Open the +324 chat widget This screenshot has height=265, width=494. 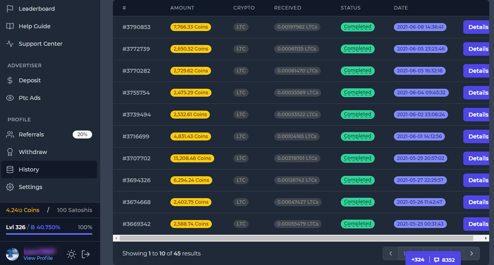tap(418, 260)
